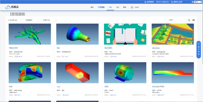Open the WeChat official account icon
Image resolution: width=203 pixels, height=102 pixels.
(172, 2)
